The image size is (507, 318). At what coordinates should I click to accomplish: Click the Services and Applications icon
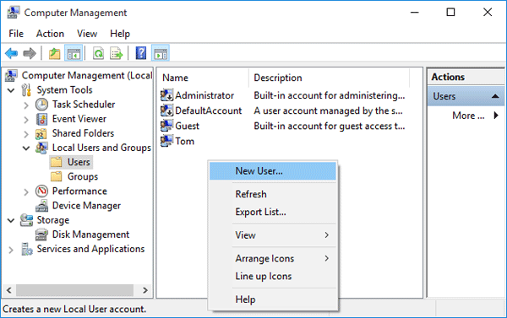point(27,249)
